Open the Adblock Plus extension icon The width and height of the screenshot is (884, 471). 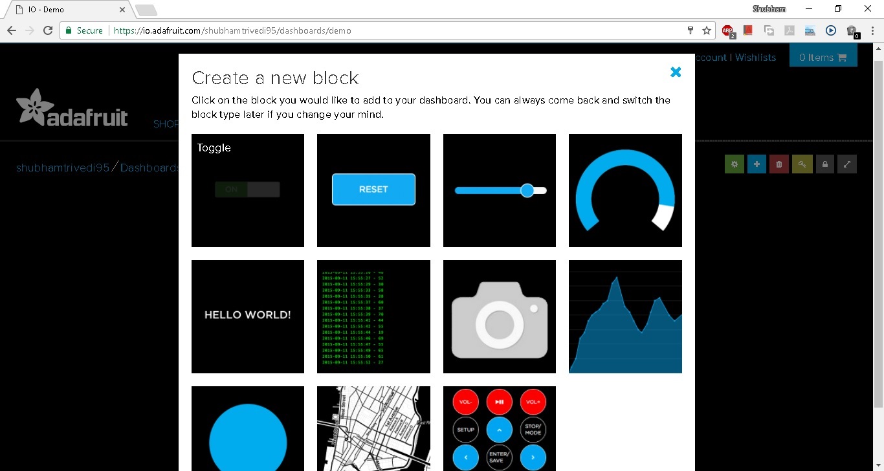[728, 31]
